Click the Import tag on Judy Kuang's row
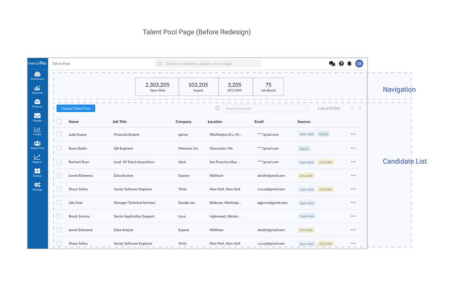The width and height of the screenshot is (452, 286). point(323,134)
